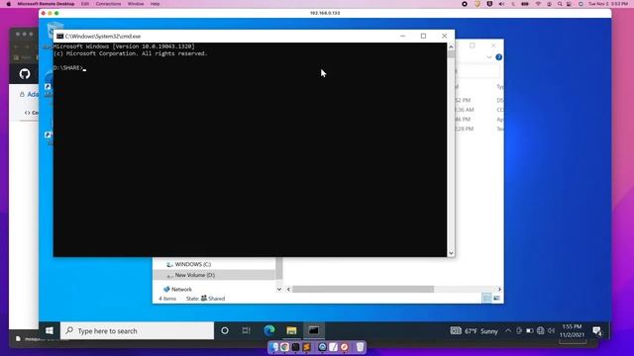Viewport: 634px width, 356px height.
Task: Click the Cortana circle icon in taskbar
Action: [225, 330]
